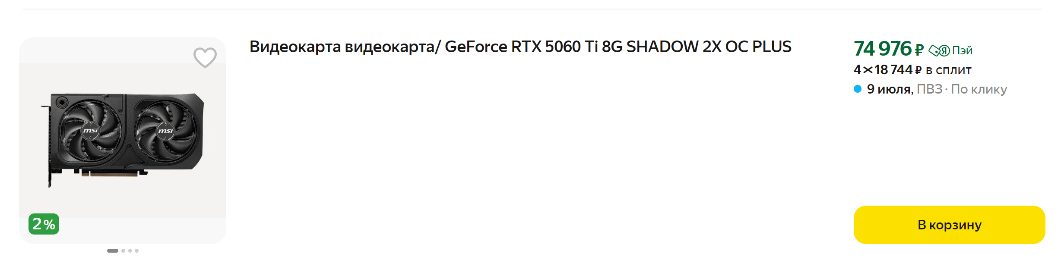Open the 4×18 744 ₽ в сплит offer
1061x263 pixels.
pos(912,69)
